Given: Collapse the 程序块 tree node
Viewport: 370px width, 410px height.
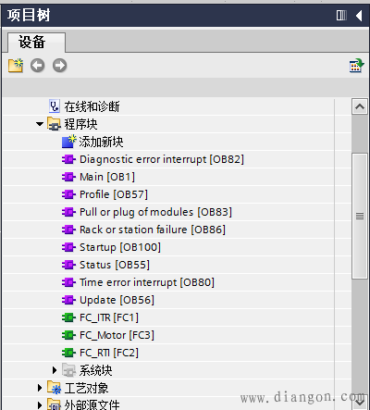Looking at the screenshot, I should pos(40,124).
